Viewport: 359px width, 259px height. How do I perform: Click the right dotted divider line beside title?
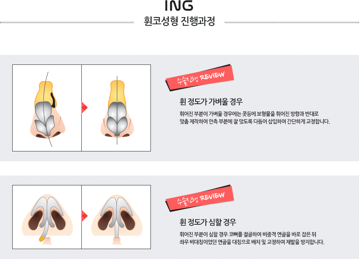(292, 23)
